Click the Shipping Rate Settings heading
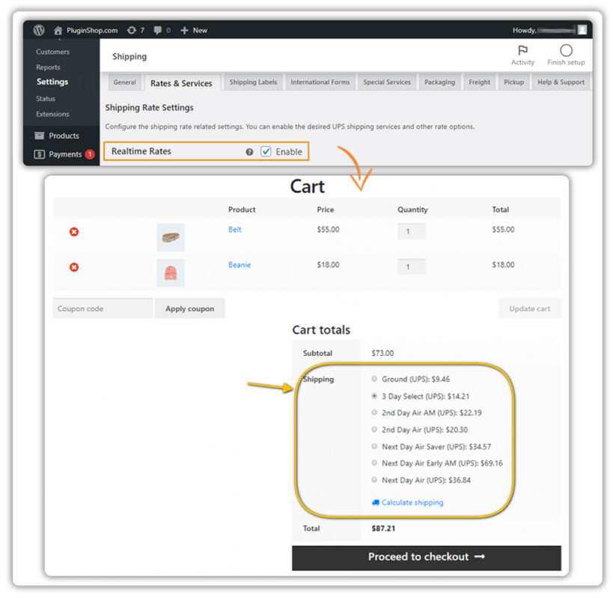The width and height of the screenshot is (613, 599). [x=150, y=108]
